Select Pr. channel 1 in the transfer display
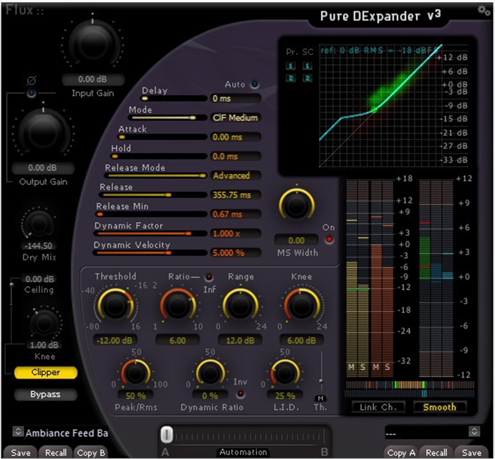Screen dimensions: 495x459 (x=291, y=65)
